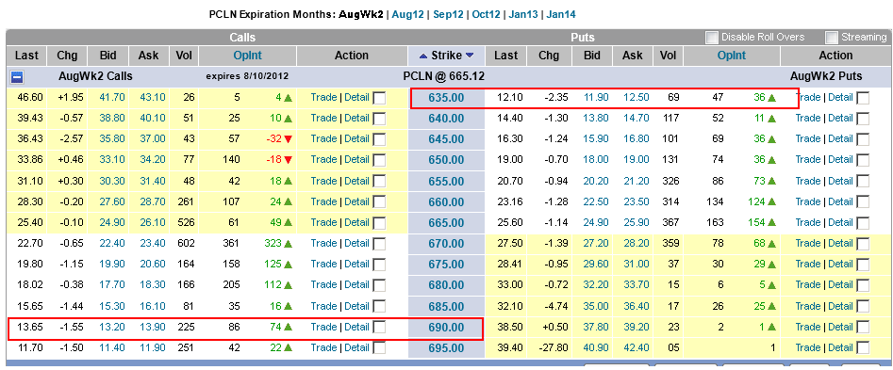This screenshot has width=893, height=370.
Task: Check the call box for 640.00 strike
Action: [379, 119]
